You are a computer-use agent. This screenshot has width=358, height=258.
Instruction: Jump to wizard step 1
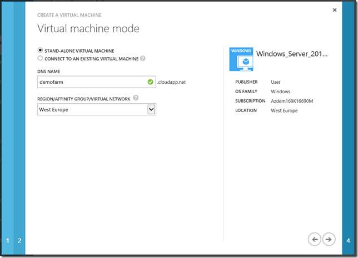click(x=8, y=240)
